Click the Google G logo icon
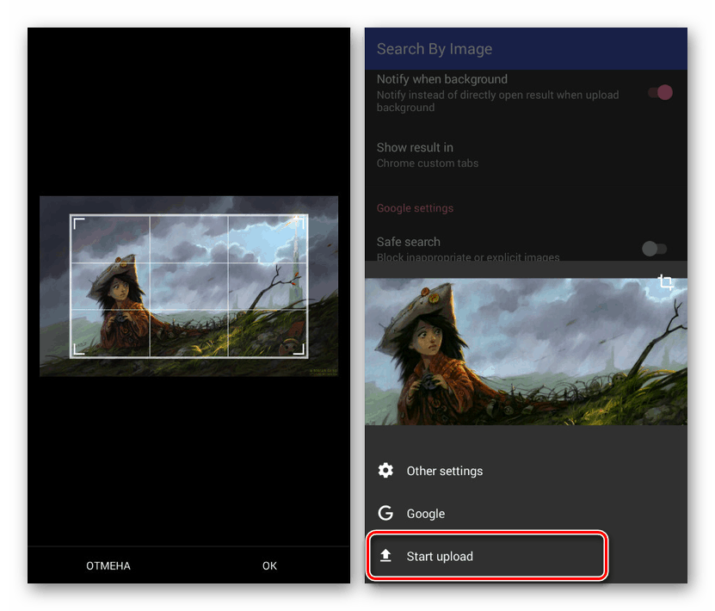Image resolution: width=715 pixels, height=611 pixels. tap(385, 513)
